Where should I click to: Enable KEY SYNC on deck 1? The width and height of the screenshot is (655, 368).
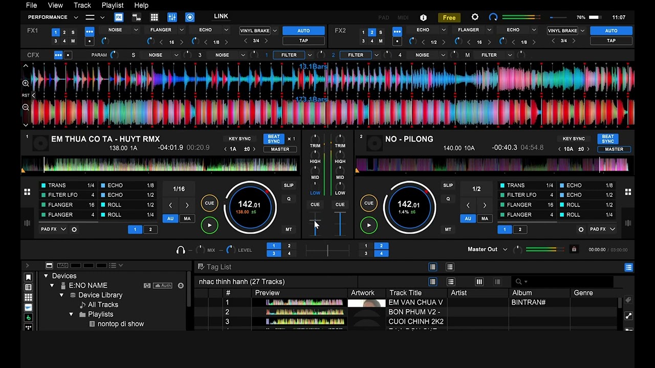coord(239,139)
